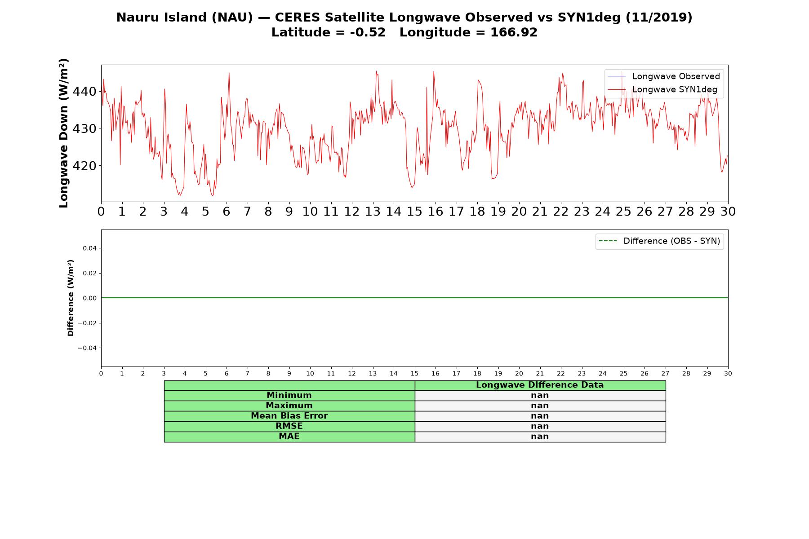Click the green dashed Difference legend swatch
809x539 pixels.
608,241
